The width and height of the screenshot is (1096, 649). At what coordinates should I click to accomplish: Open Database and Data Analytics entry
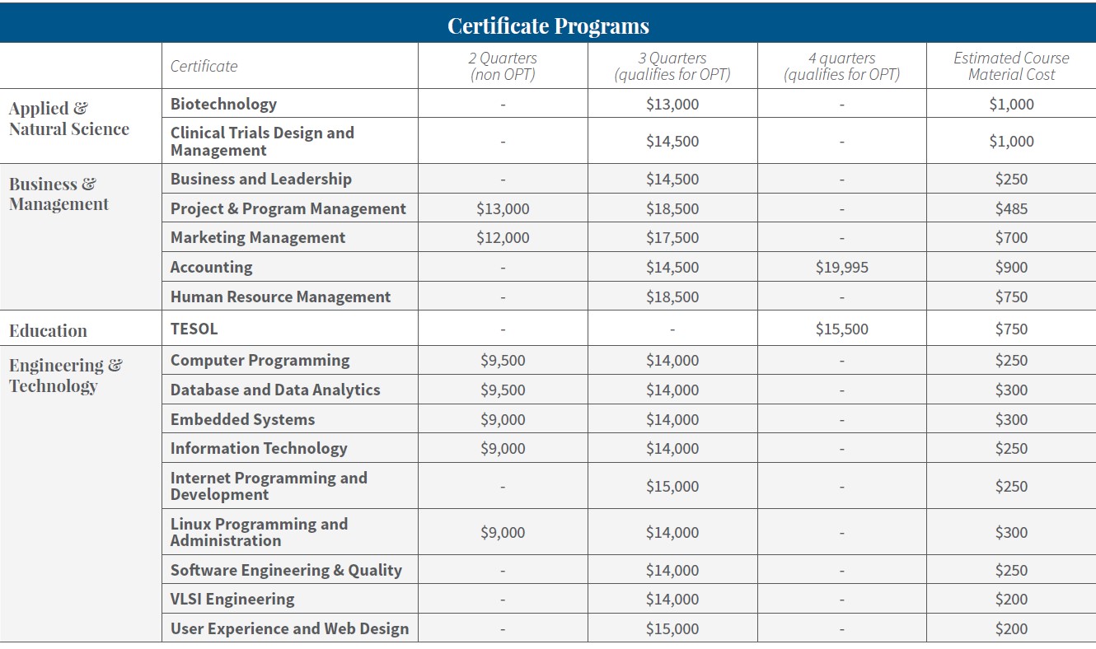click(275, 390)
